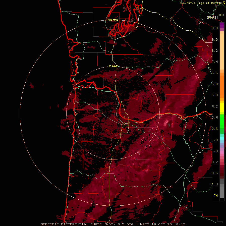Click the 19 OCT 25 date text
Image resolution: width=226 pixels, height=226 pixels.
pyautogui.click(x=162, y=224)
